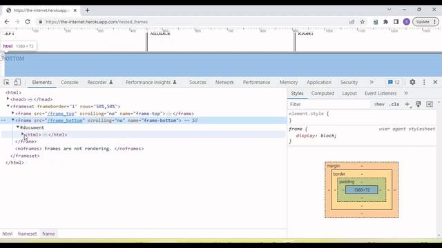Collapse the #document node
This screenshot has height=248, width=442.
(x=18, y=127)
